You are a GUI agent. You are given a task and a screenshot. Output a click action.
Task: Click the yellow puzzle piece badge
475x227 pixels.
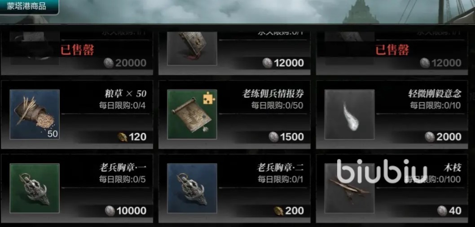click(x=208, y=98)
